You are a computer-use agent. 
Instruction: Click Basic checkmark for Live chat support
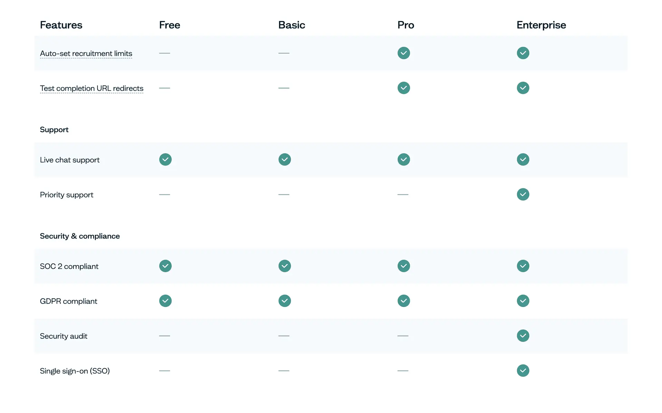click(284, 159)
